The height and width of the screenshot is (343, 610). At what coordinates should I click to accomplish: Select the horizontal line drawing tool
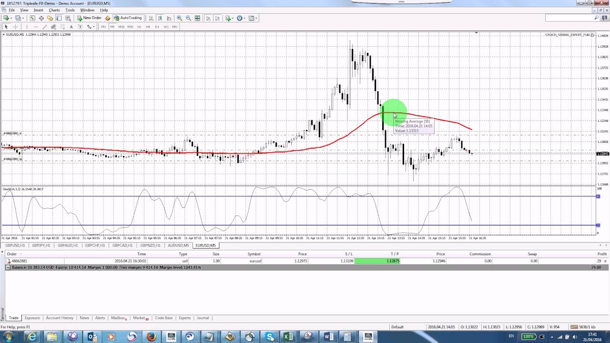(x=36, y=27)
